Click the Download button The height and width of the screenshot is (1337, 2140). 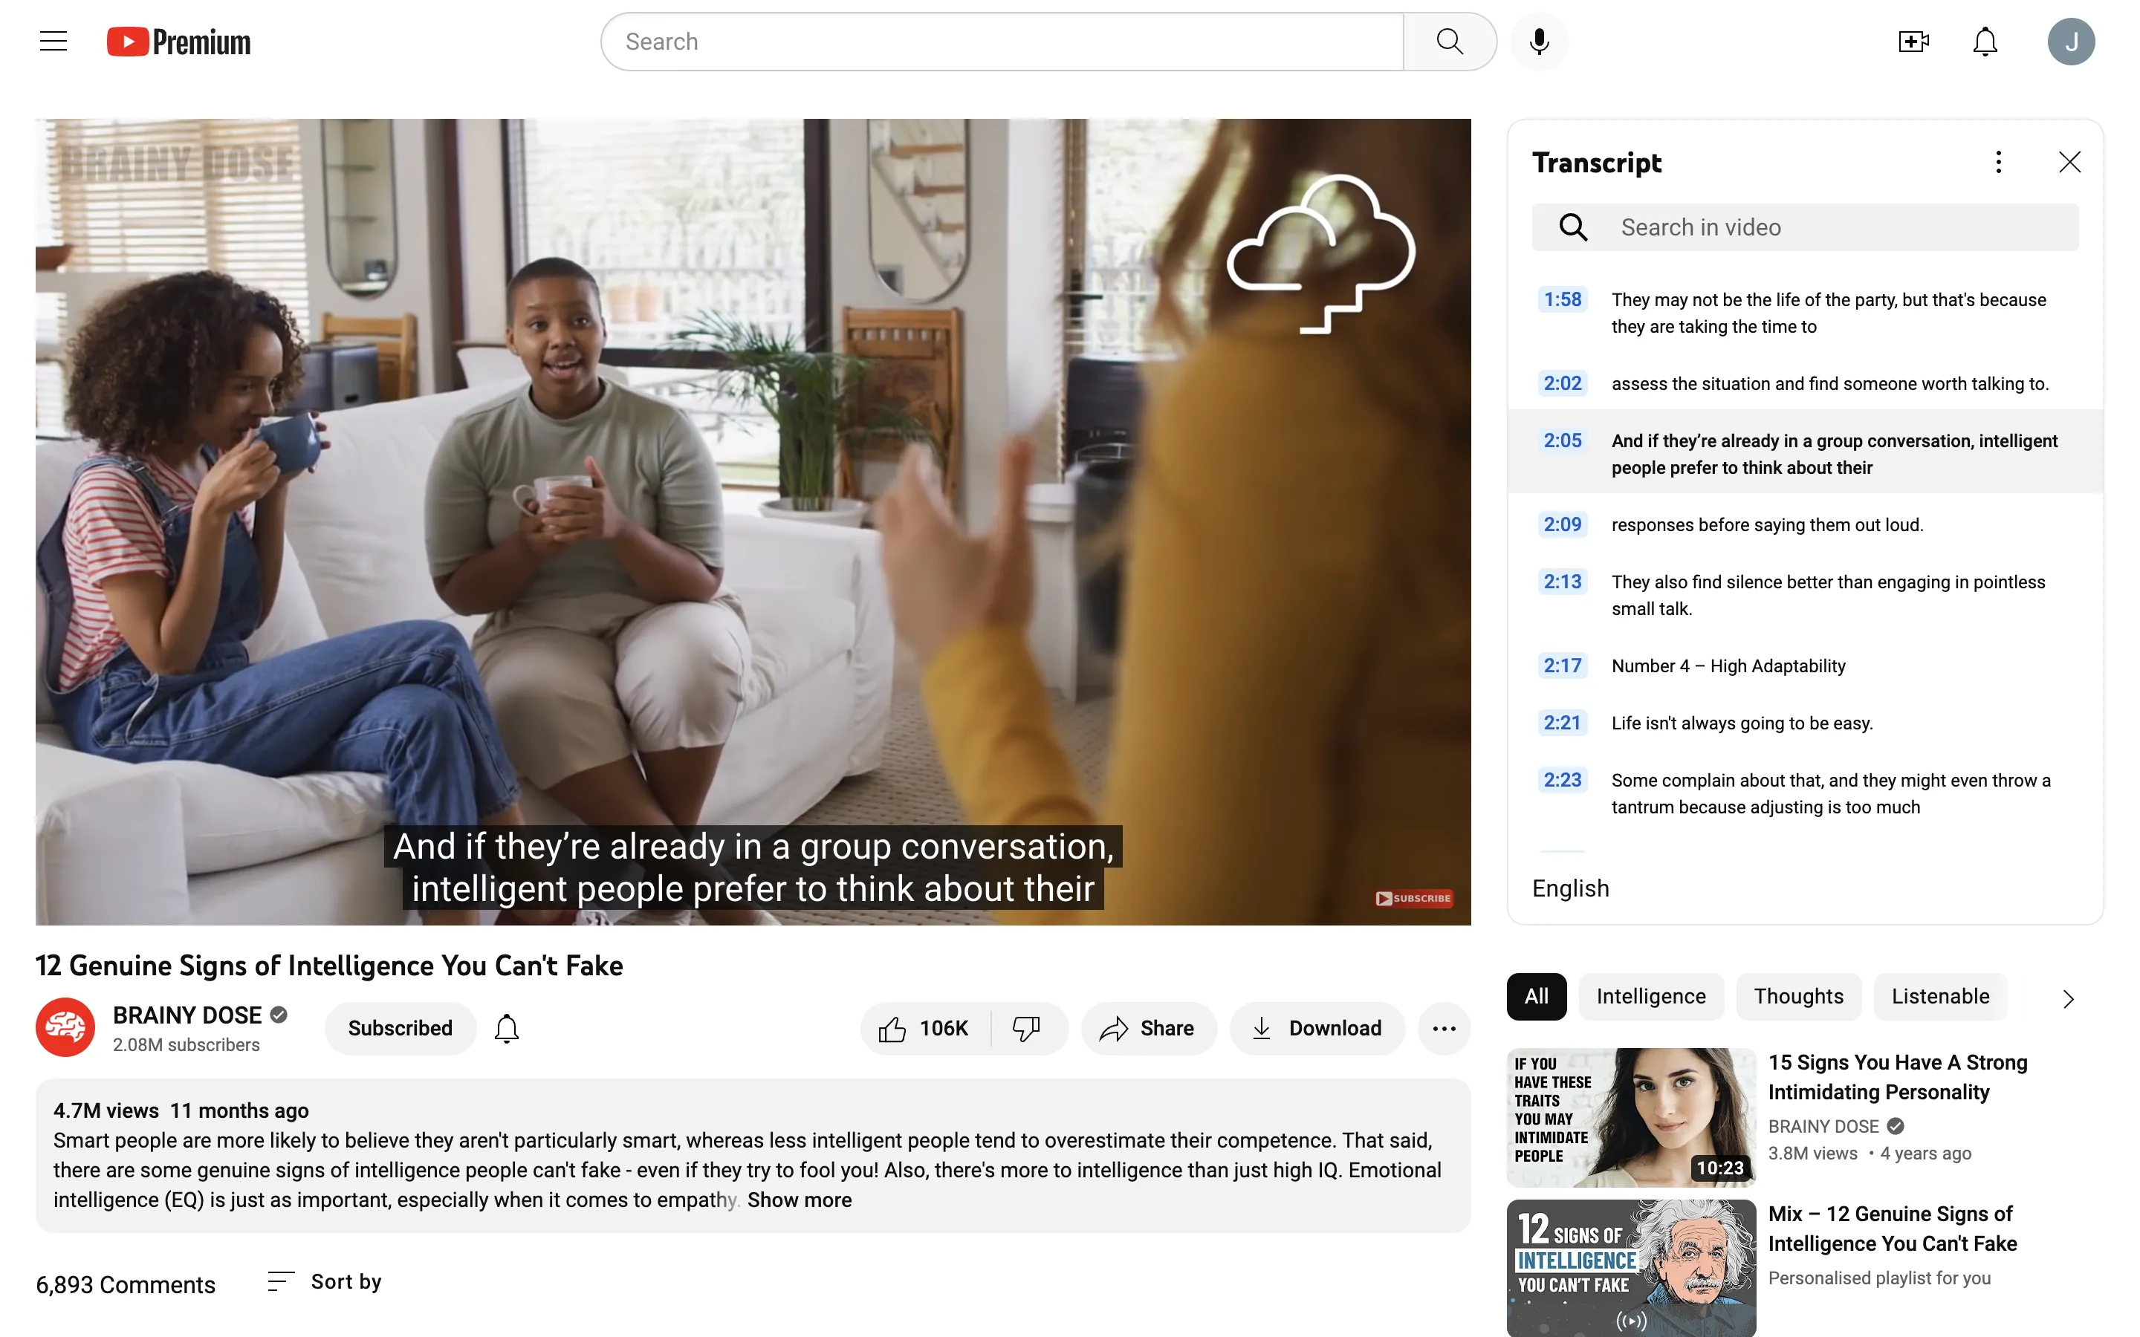tap(1317, 1029)
